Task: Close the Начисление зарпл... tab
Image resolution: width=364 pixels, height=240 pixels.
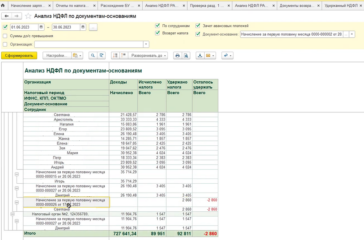Action: click(x=49, y=6)
